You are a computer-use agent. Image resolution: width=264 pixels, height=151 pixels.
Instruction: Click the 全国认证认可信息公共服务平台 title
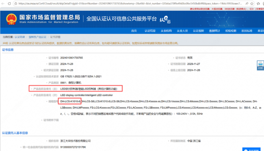(x=121, y=19)
